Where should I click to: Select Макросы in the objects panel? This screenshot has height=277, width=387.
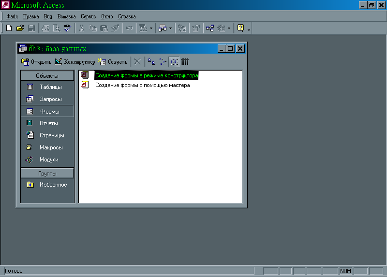47,147
